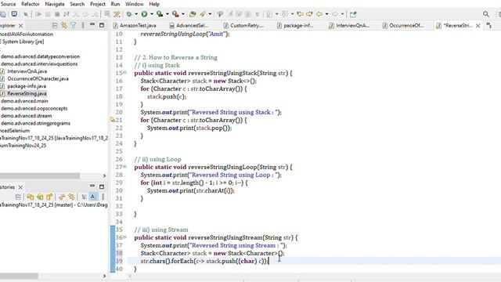Switch to the CustomRetry... editor tab
501x282 pixels.
coord(243,26)
